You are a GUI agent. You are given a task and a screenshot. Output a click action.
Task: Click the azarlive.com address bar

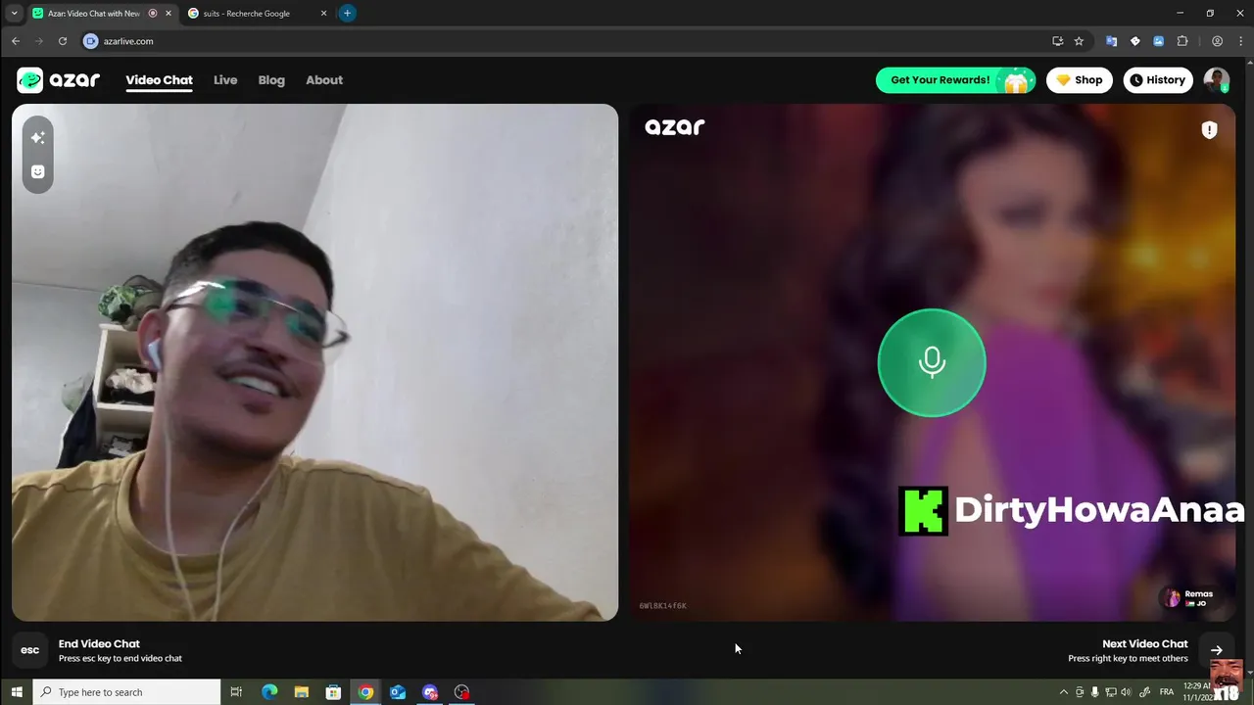[568, 41]
